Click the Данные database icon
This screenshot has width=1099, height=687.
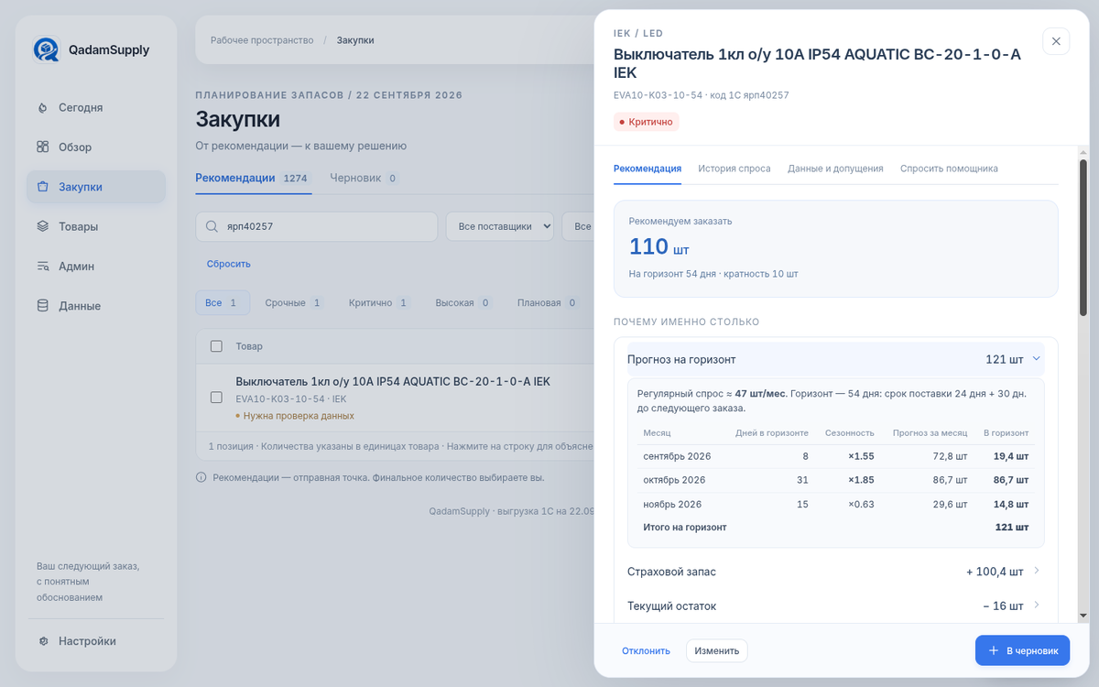click(x=42, y=306)
